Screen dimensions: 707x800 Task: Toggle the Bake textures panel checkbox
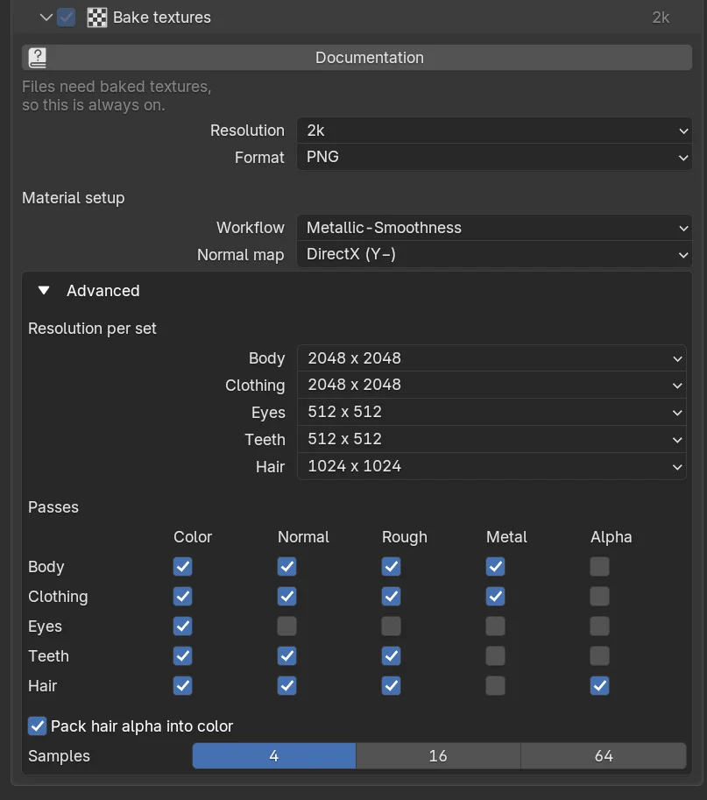point(67,18)
